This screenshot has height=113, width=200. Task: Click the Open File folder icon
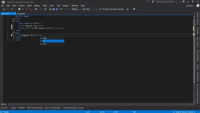click(51, 9)
